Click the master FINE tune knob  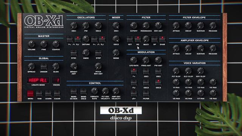[x=44, y=44]
